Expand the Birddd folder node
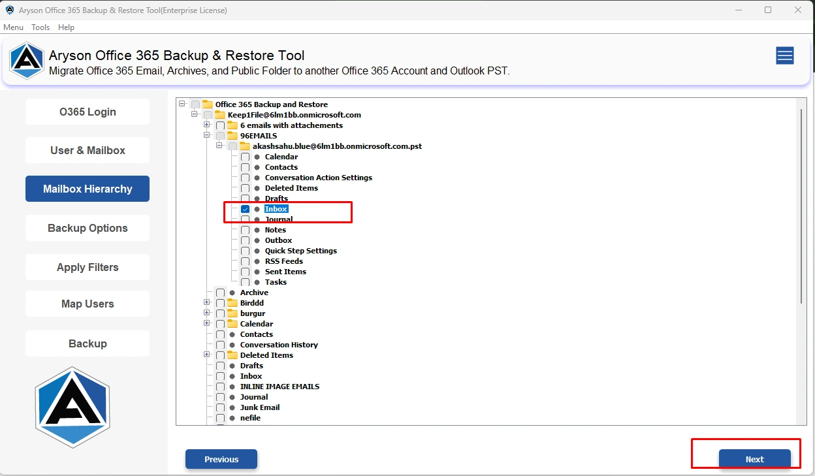 pos(207,302)
